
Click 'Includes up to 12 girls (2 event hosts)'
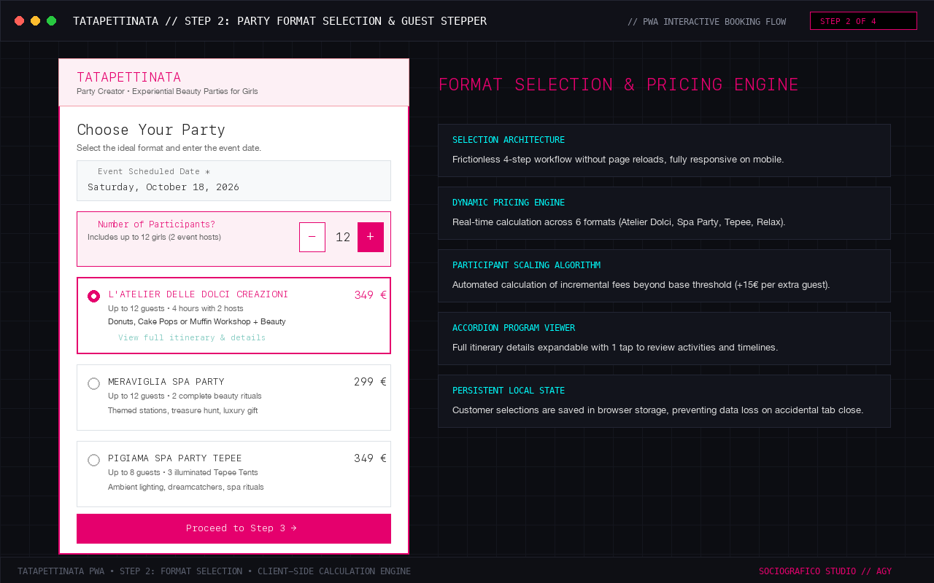pos(154,237)
